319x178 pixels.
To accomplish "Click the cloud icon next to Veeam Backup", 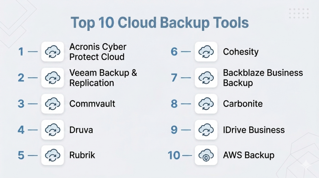I will [x=52, y=77].
